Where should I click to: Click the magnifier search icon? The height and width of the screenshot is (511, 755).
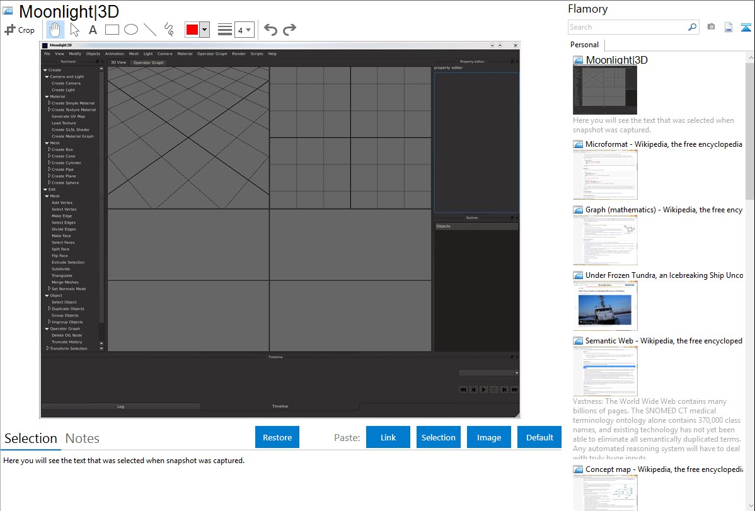tap(692, 27)
